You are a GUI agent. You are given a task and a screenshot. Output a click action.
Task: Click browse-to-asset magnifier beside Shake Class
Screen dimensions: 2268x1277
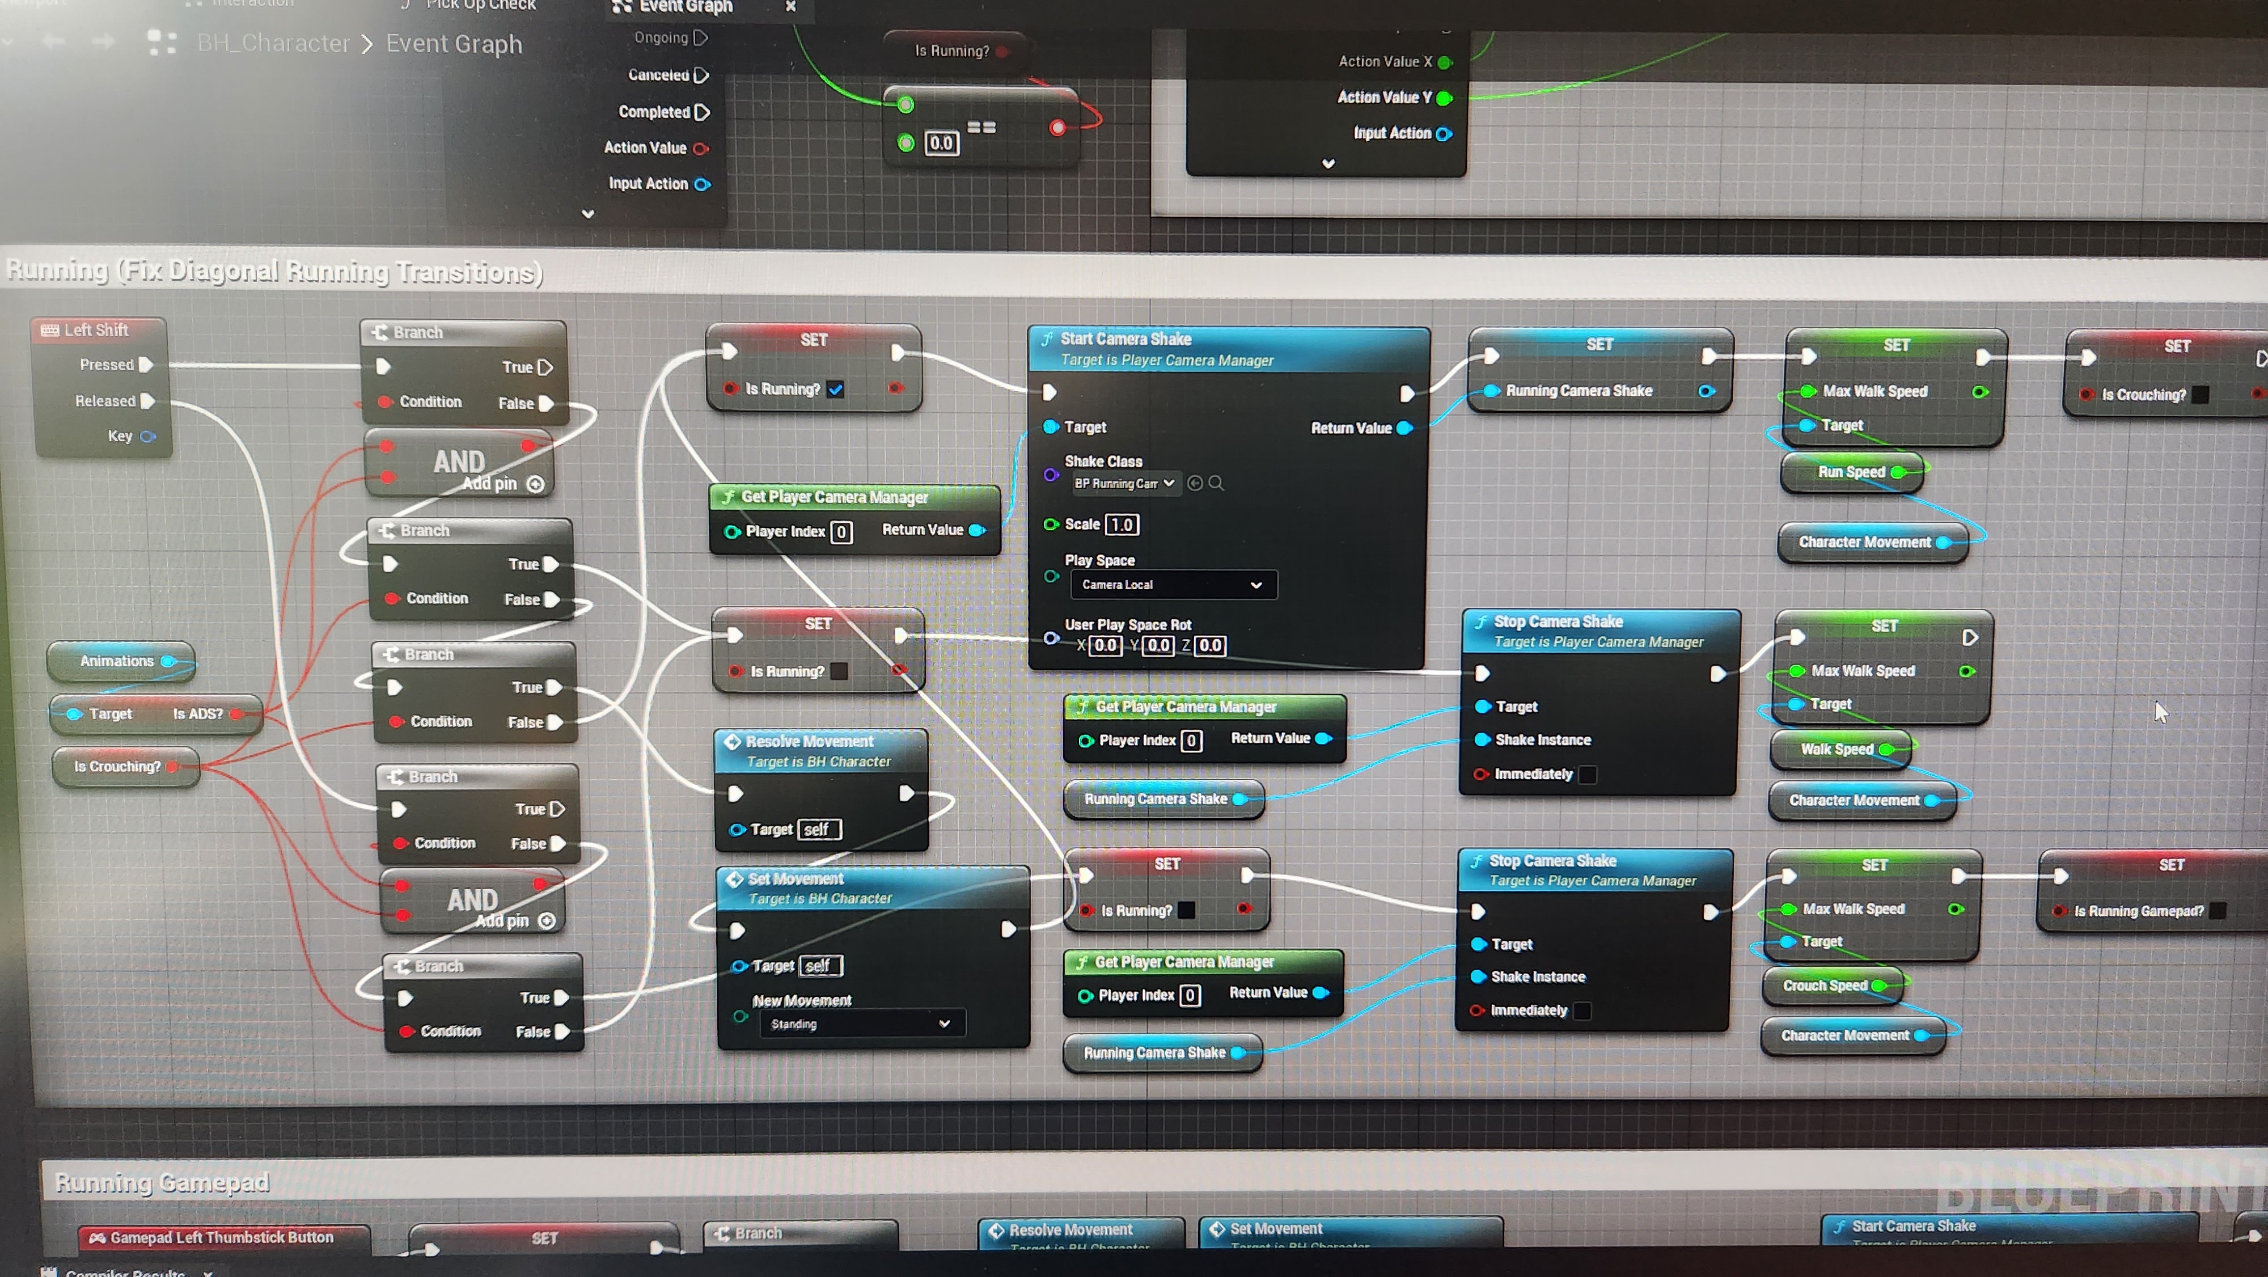[1216, 483]
